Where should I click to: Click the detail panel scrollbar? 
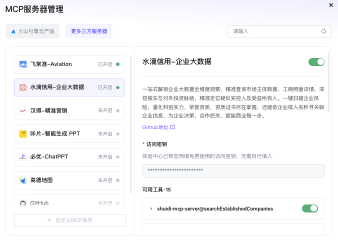point(328,82)
